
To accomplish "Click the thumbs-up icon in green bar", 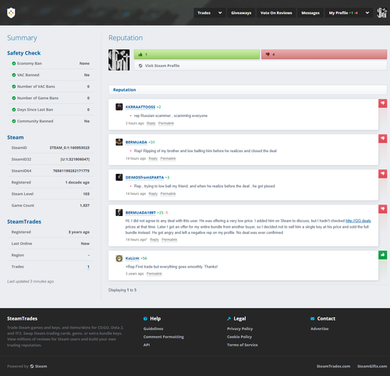I will (140, 55).
